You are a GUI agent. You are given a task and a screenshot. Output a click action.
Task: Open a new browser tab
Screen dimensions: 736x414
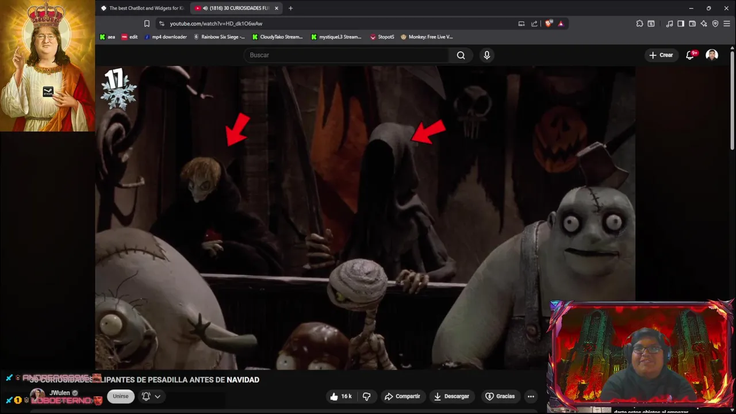pos(290,8)
